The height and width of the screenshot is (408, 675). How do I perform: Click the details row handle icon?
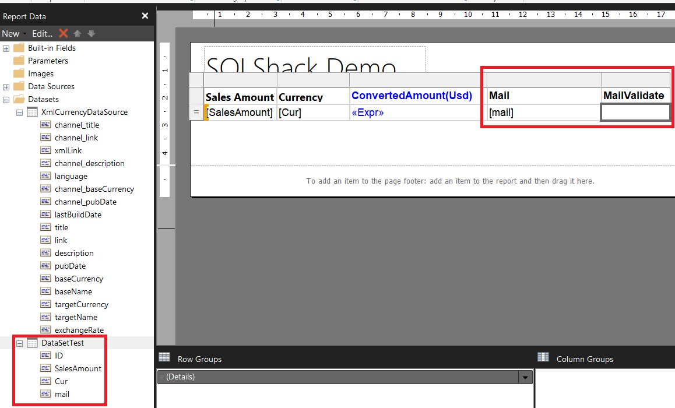tap(196, 112)
